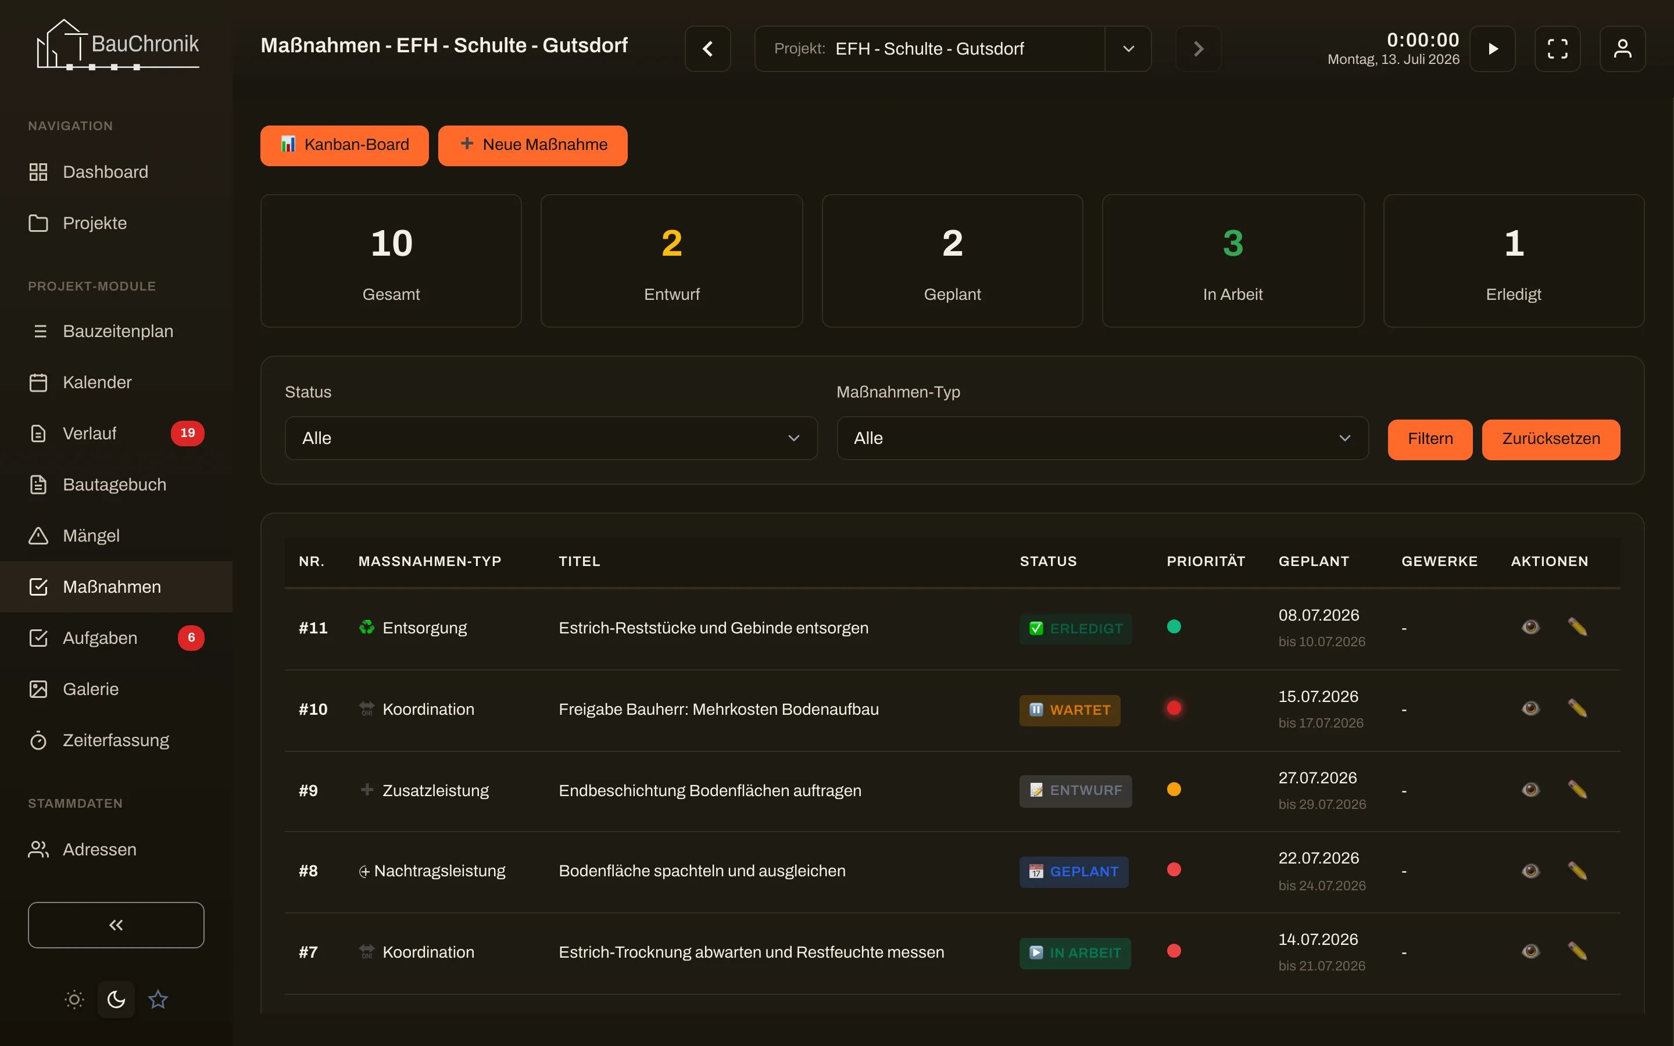Select title 'Bodenfläche spachteln und ausgleichen'
Viewport: 1674px width, 1046px height.
click(702, 871)
